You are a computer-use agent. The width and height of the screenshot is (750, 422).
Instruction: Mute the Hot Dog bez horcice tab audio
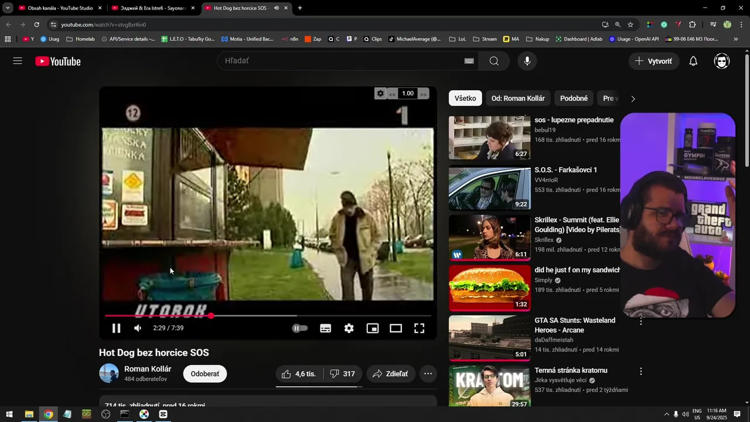(277, 8)
